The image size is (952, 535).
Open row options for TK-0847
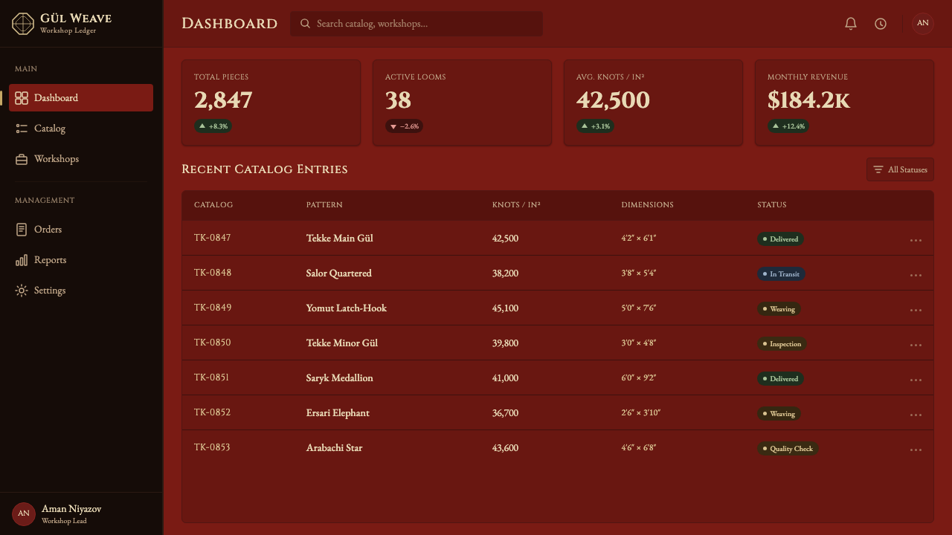pos(916,240)
